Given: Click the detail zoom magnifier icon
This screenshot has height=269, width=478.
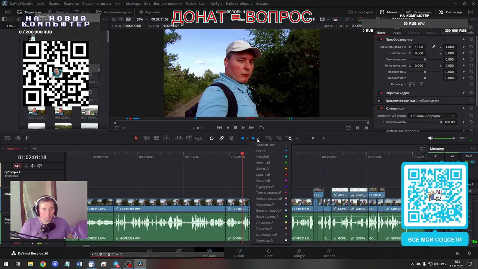Looking at the screenshot, I should tap(279, 138).
